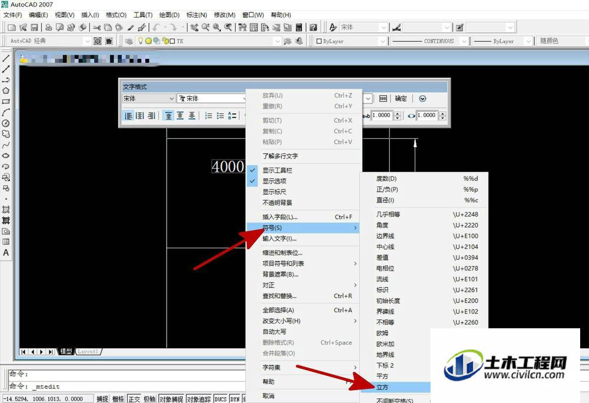Click the Zoom realtime icon
589x403 pixels.
(x=205, y=28)
